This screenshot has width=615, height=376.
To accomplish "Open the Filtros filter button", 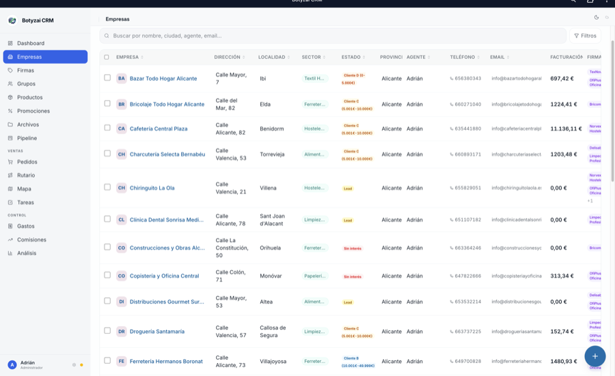I will [585, 36].
